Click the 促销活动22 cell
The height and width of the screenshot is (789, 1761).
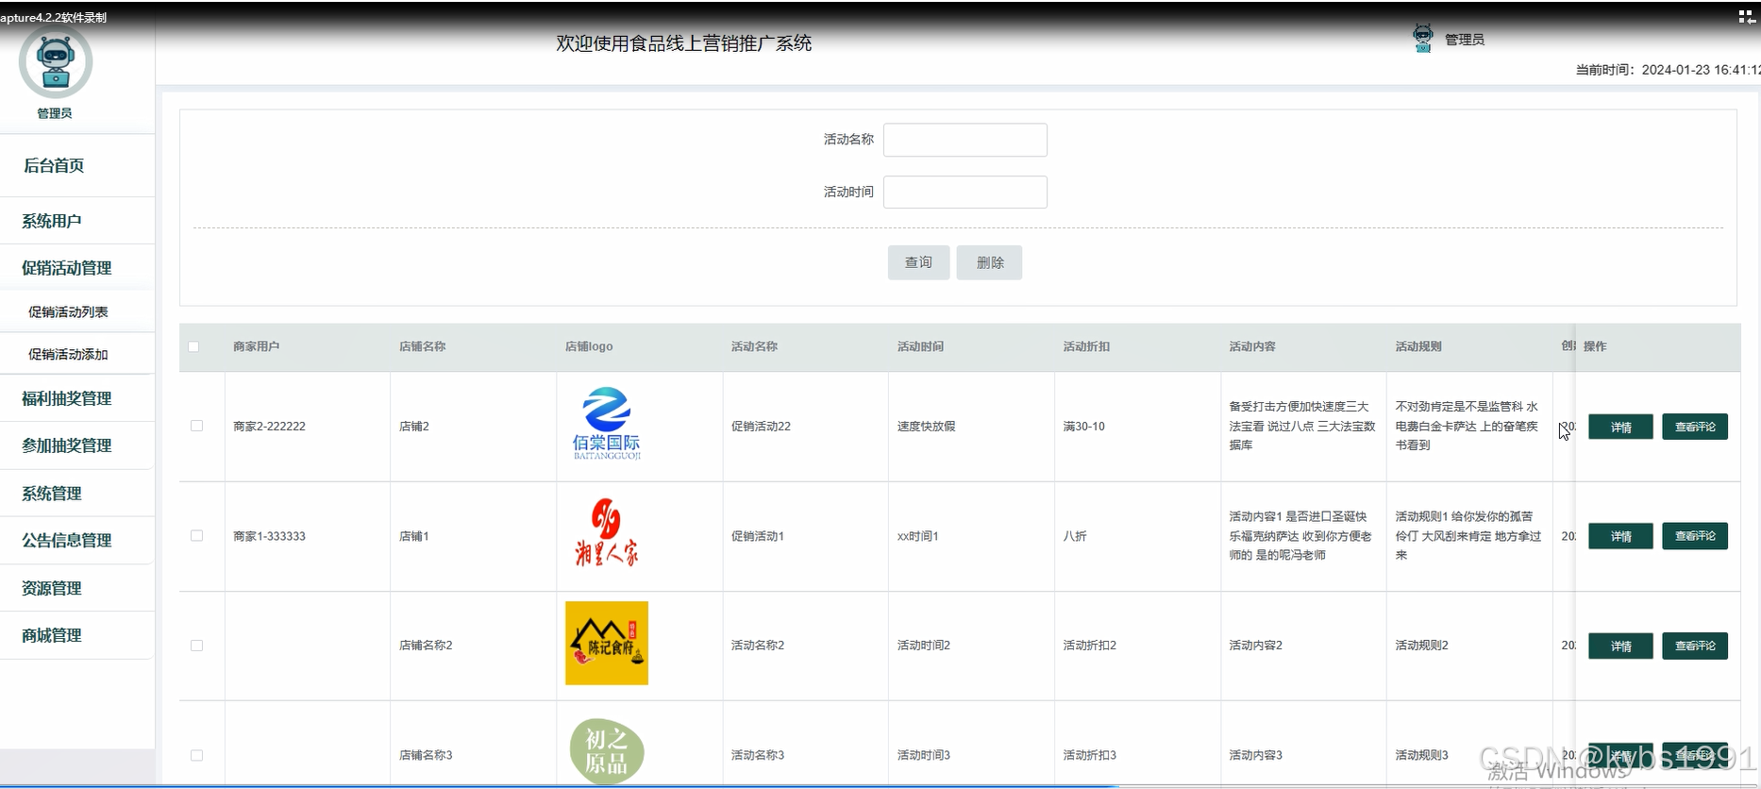point(761,427)
